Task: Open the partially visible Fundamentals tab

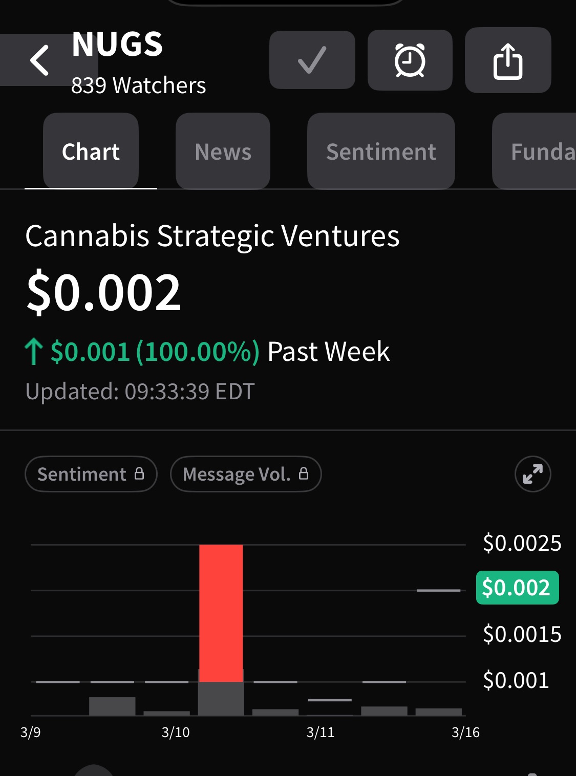Action: tap(540, 152)
